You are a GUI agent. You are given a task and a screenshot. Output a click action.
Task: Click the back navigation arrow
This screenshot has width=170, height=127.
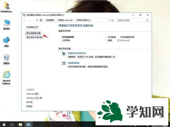25,20
